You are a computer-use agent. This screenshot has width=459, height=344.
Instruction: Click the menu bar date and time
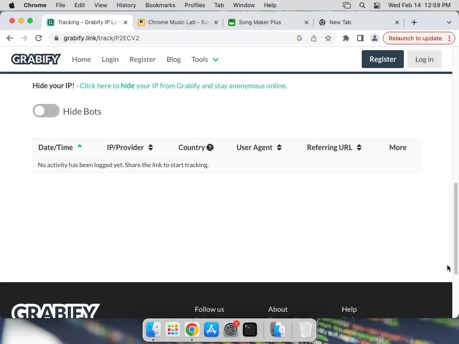419,5
